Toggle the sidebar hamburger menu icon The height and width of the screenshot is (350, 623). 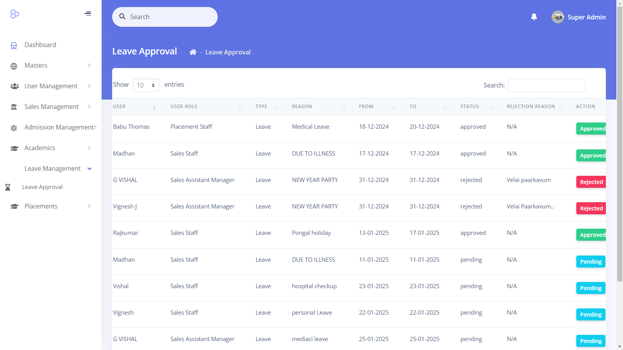tap(88, 14)
